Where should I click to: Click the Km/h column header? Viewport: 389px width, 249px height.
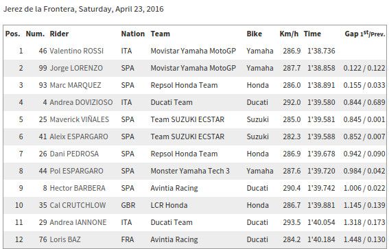[289, 34]
